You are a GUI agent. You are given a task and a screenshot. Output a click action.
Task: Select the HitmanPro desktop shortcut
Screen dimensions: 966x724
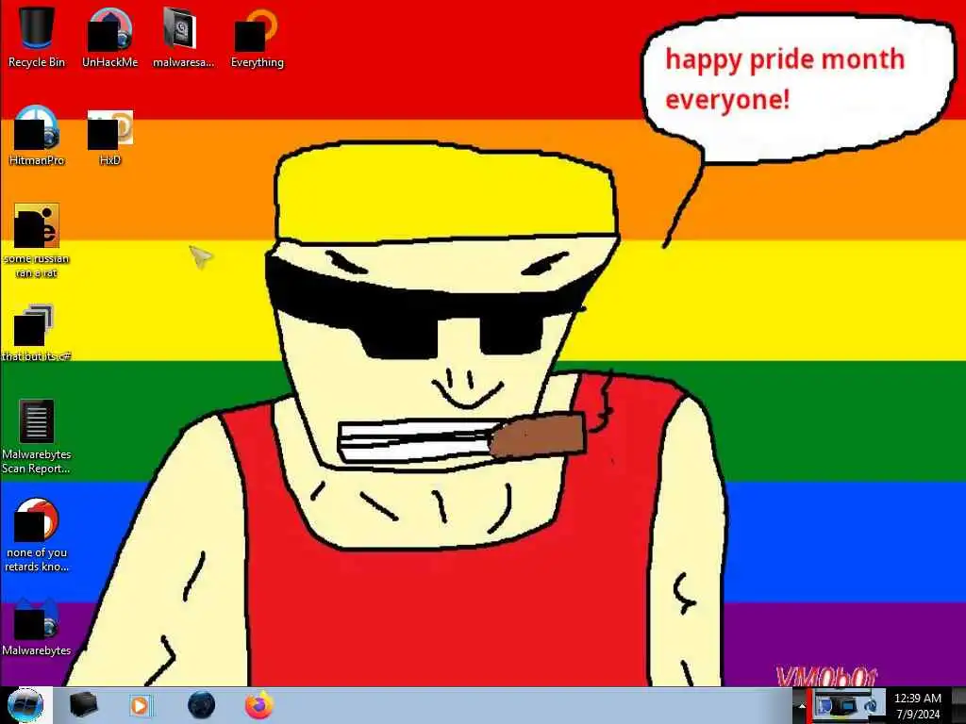coord(37,136)
